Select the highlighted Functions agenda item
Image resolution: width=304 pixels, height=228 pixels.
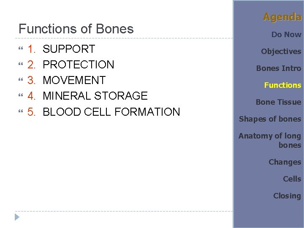point(282,85)
